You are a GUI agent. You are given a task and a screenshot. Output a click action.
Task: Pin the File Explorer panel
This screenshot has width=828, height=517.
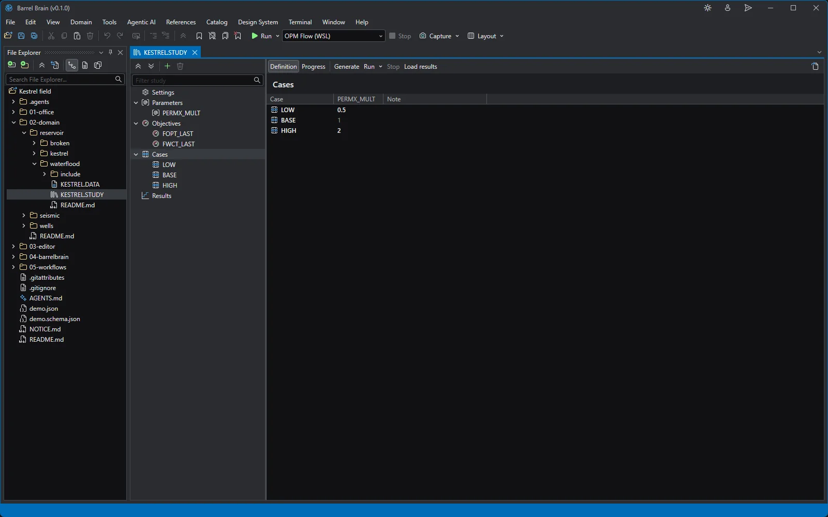110,52
